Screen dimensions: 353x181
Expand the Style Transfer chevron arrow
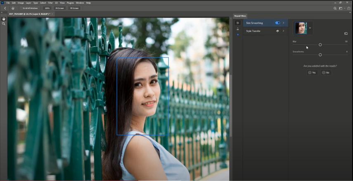(283, 31)
